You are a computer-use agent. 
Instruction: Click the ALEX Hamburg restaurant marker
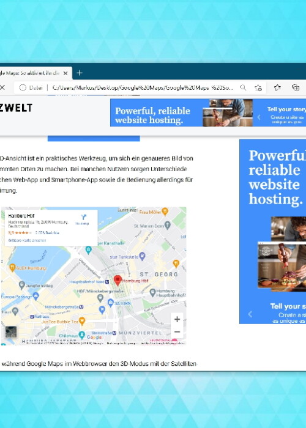click(12, 268)
